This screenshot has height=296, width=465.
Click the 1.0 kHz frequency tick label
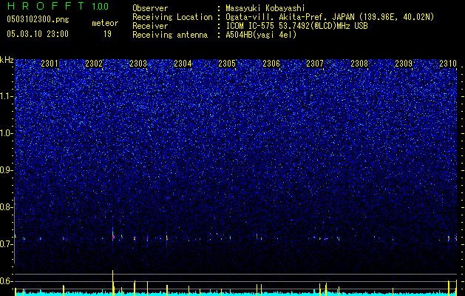pyautogui.click(x=7, y=133)
